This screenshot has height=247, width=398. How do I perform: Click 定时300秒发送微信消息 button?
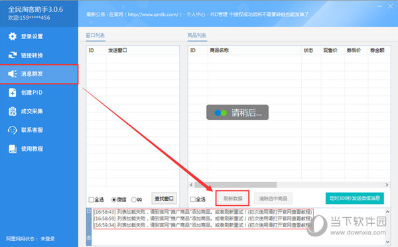(x=355, y=198)
